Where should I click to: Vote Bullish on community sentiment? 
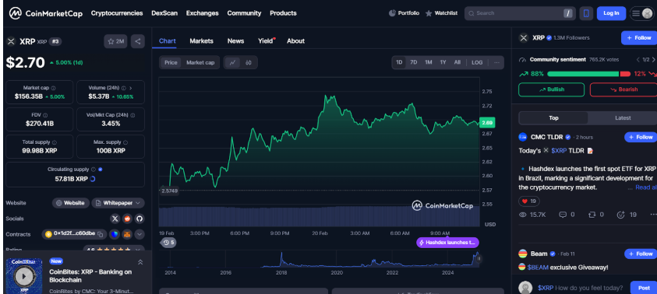point(551,89)
